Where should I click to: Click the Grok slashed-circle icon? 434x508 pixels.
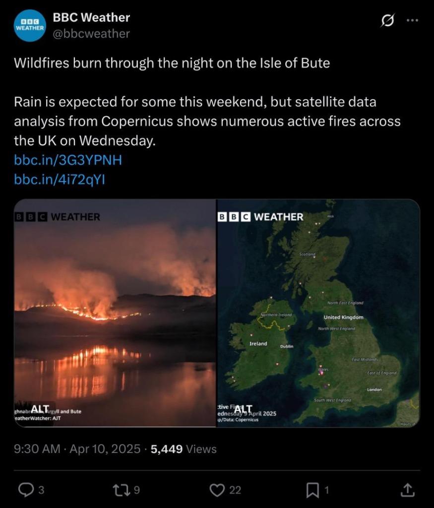point(387,20)
